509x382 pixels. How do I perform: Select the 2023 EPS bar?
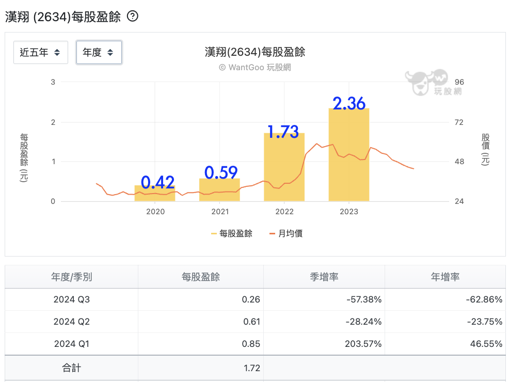click(x=349, y=155)
